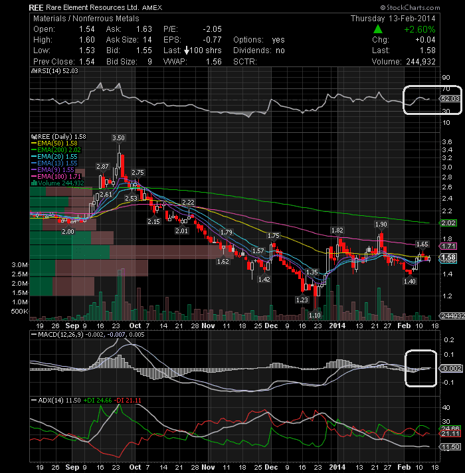Click the Open row value 1.54
This screenshot has height=473, width=465.
pos(86,29)
